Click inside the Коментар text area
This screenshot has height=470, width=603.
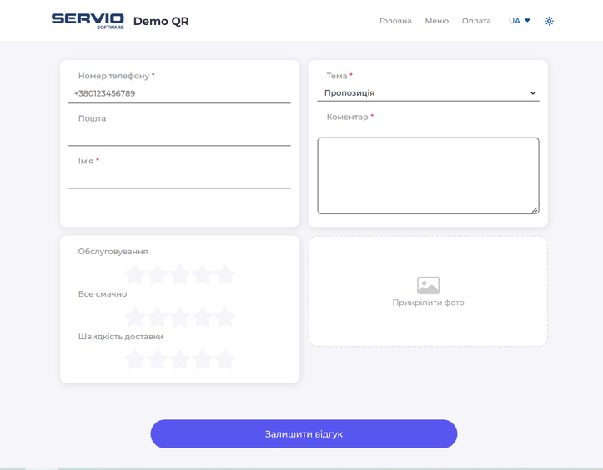click(428, 175)
